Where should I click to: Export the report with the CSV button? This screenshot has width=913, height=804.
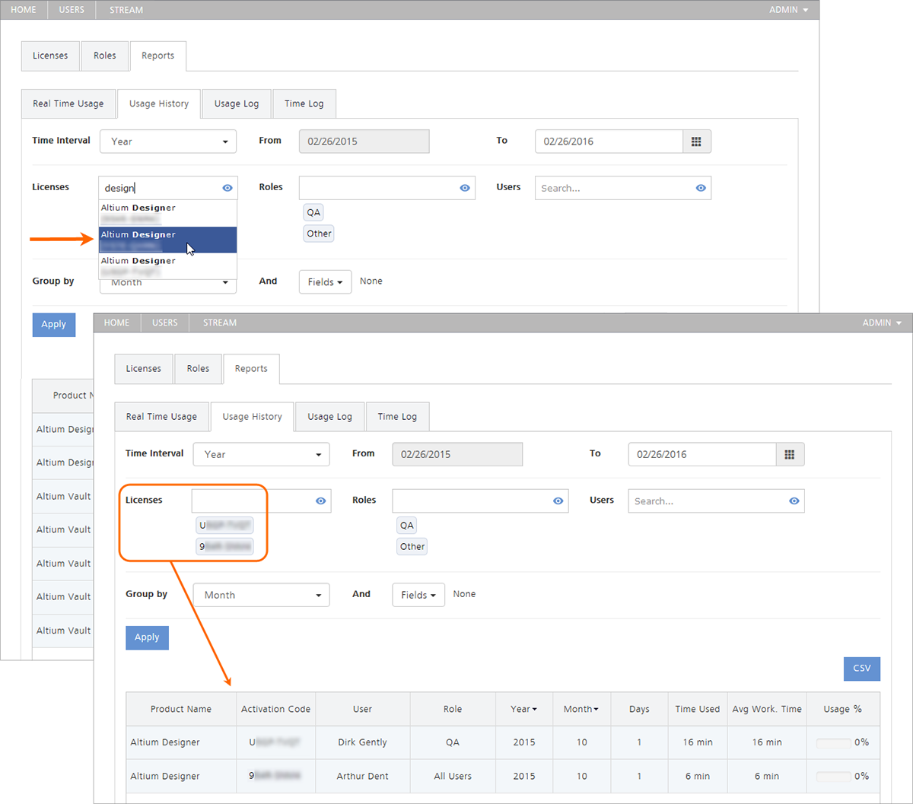(861, 669)
